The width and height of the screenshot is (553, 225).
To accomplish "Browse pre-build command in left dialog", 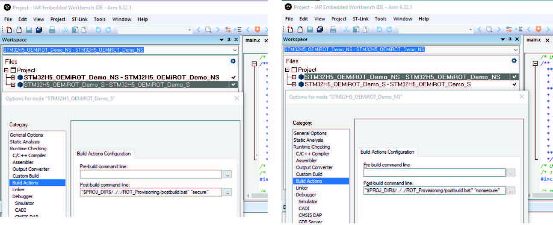I will click(x=227, y=174).
